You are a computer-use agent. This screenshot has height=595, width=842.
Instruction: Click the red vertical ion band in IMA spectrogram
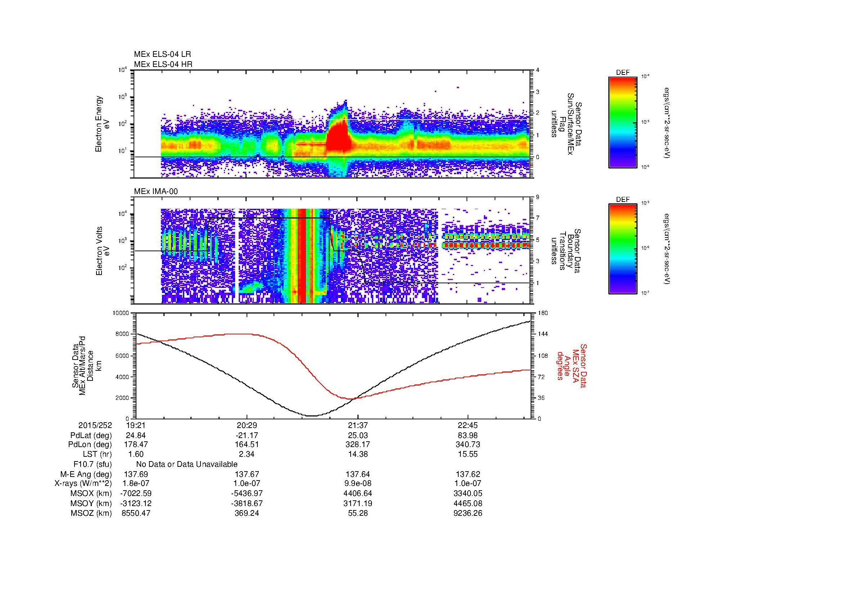click(301, 256)
